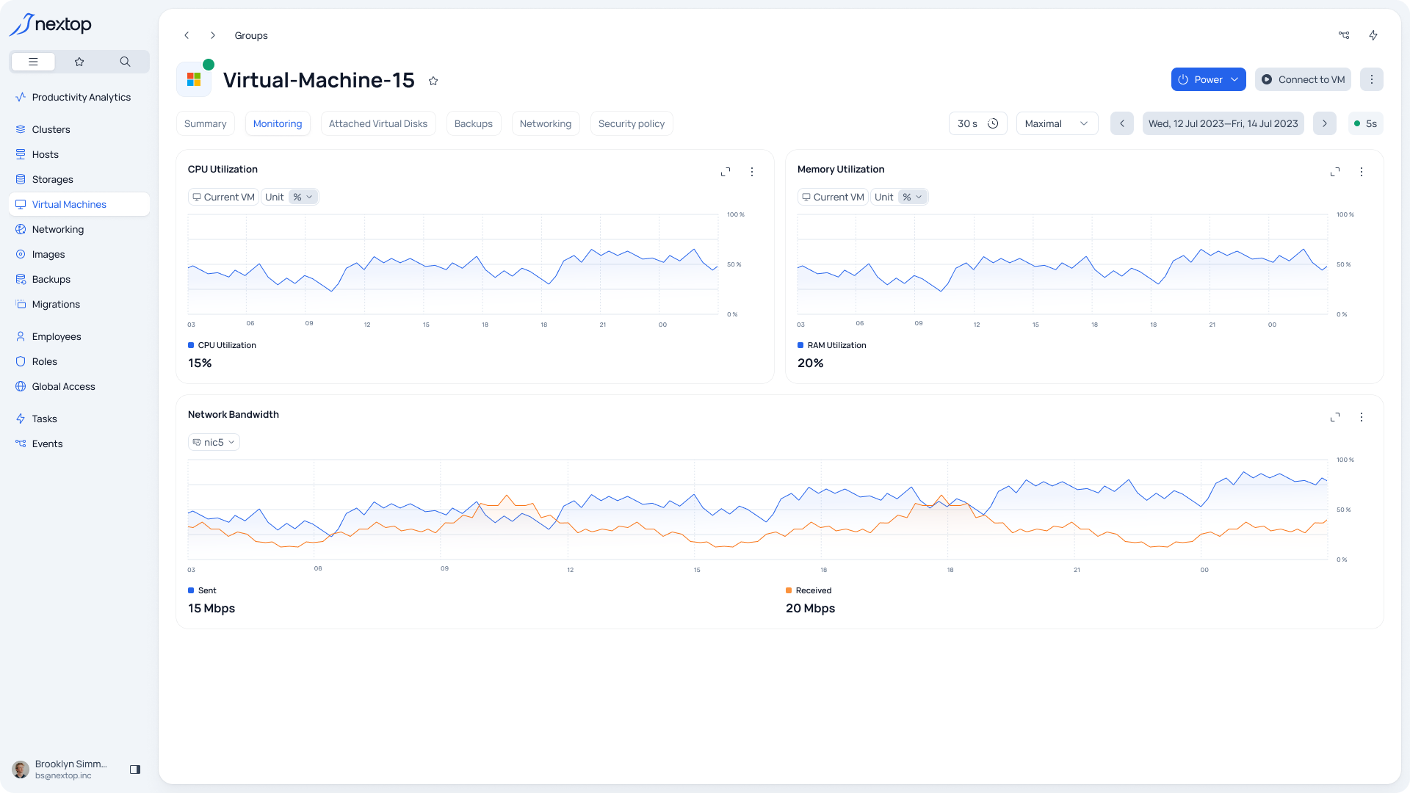Open Tasks in sidebar
This screenshot has height=793, width=1410.
pos(79,419)
